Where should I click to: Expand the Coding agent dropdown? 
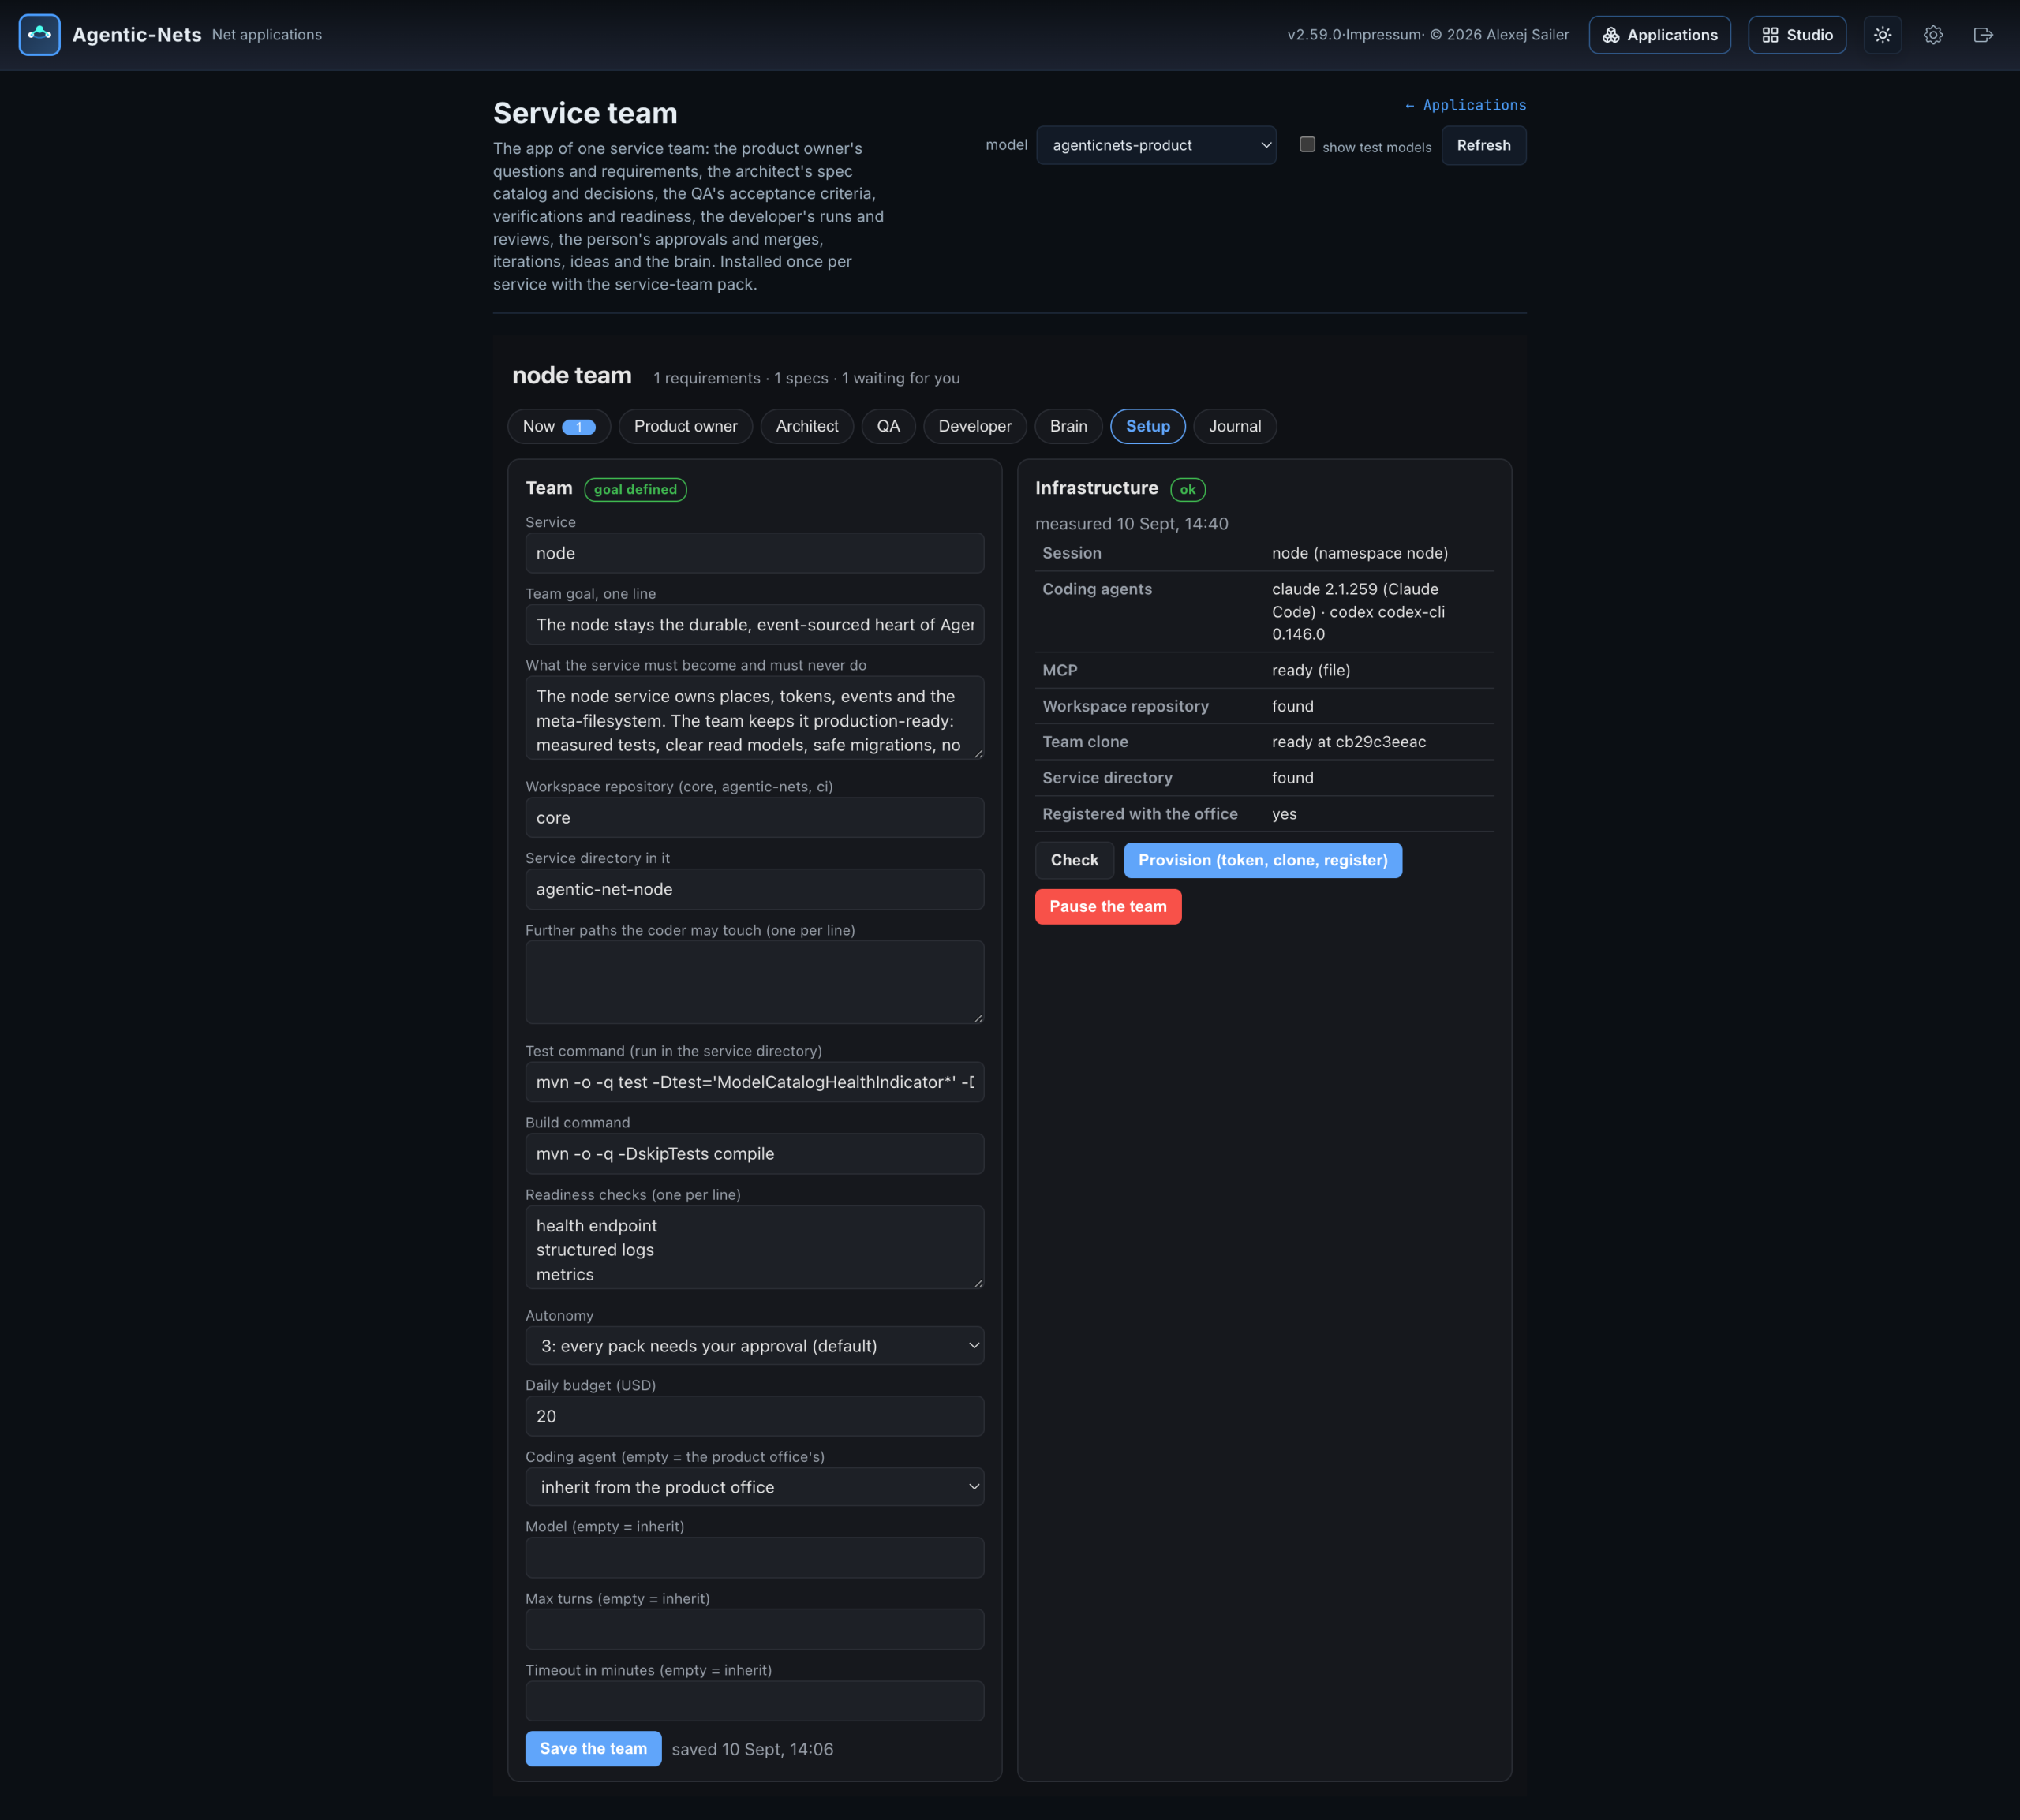point(755,1487)
